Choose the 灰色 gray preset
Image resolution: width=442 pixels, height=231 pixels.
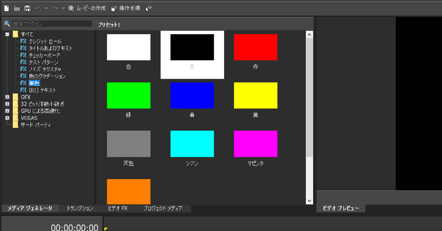coord(128,144)
